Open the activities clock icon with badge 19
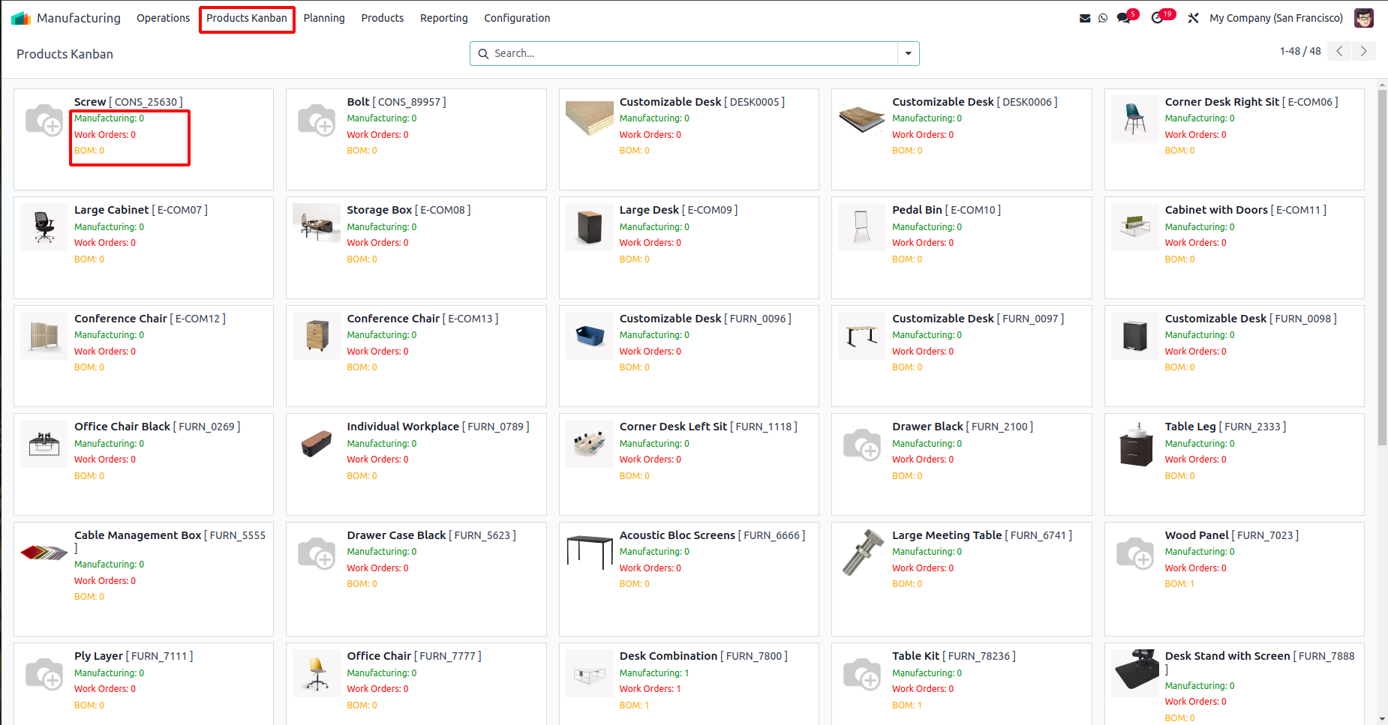The width and height of the screenshot is (1388, 725). click(1158, 18)
